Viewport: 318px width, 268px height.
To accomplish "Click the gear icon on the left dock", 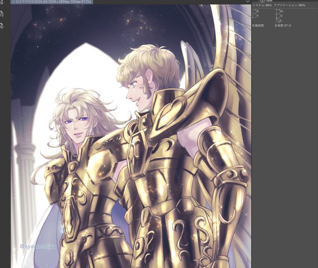I will [1, 2].
